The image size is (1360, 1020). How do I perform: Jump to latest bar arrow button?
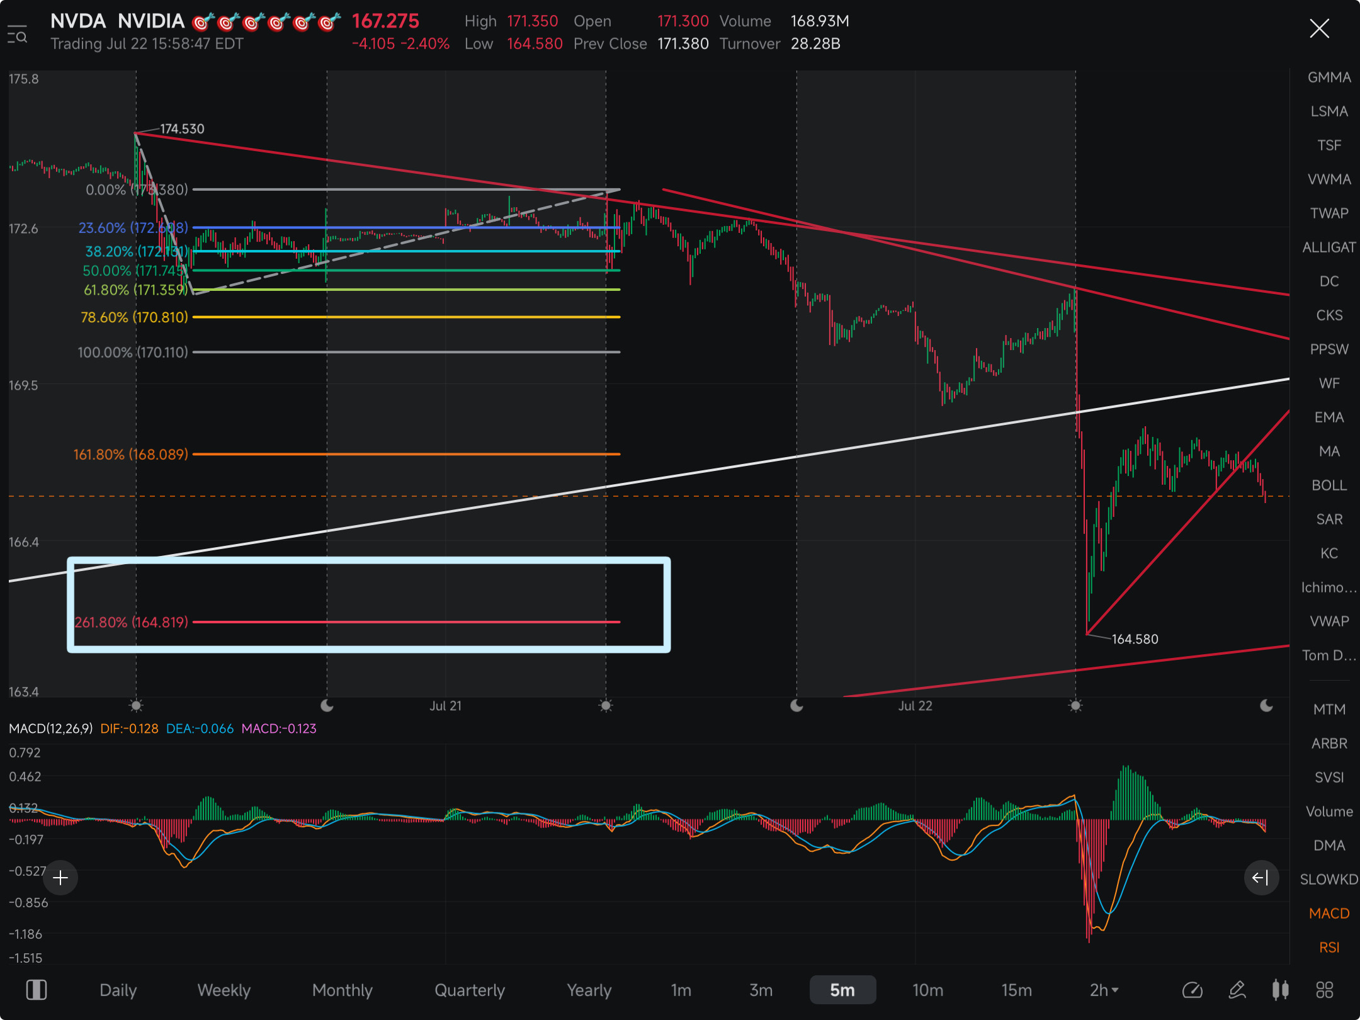(x=1261, y=878)
